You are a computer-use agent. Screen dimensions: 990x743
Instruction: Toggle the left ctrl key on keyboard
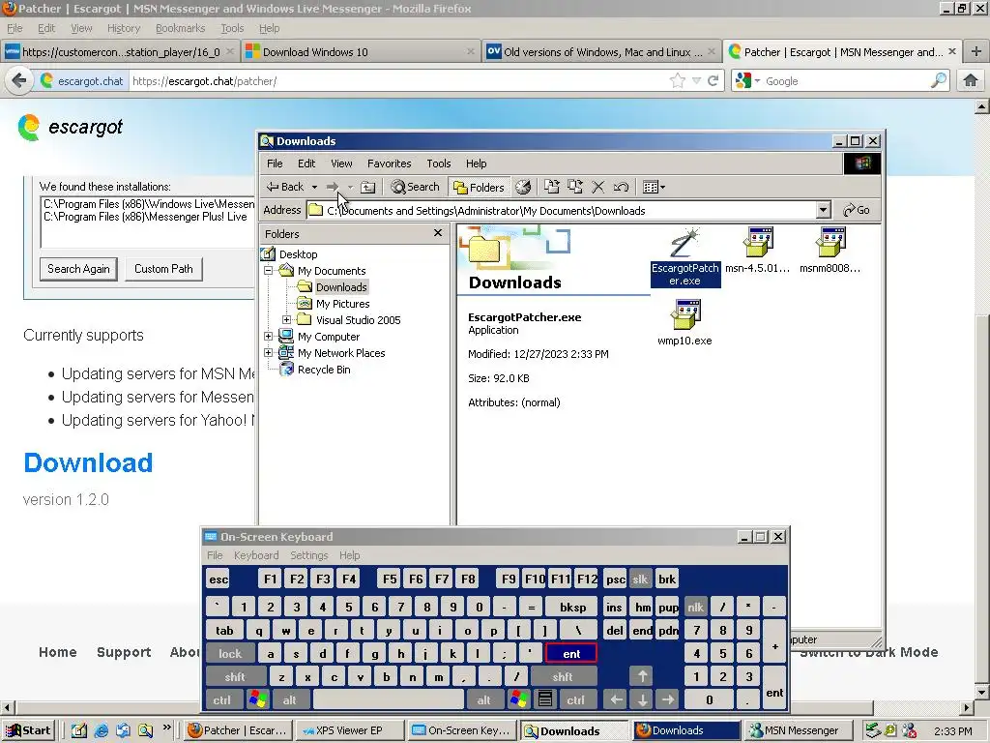(x=221, y=700)
